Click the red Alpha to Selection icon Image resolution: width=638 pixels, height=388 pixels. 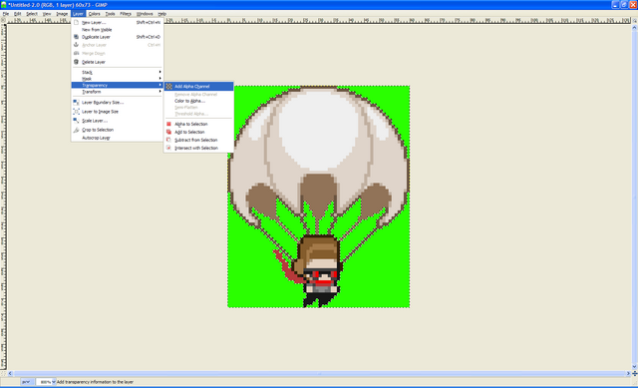pyautogui.click(x=168, y=124)
